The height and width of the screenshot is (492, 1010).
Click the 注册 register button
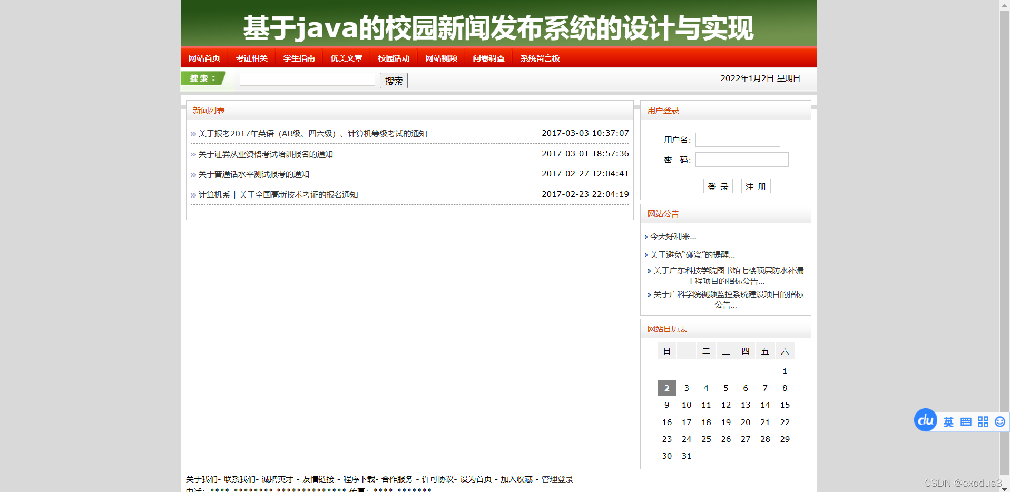(x=756, y=186)
